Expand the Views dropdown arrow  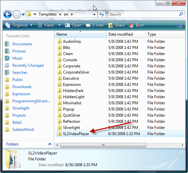pos(59,25)
